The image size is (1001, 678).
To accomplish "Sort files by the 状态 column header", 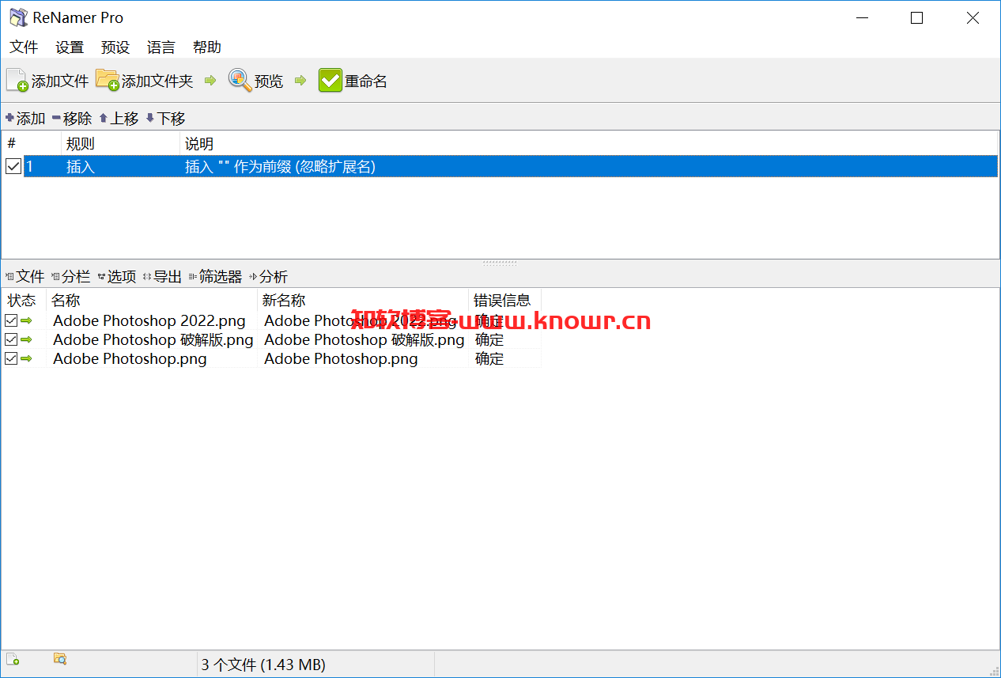I will [24, 301].
